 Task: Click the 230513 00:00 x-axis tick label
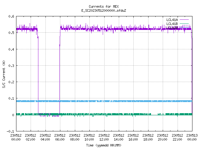pyautogui.click(x=192, y=138)
